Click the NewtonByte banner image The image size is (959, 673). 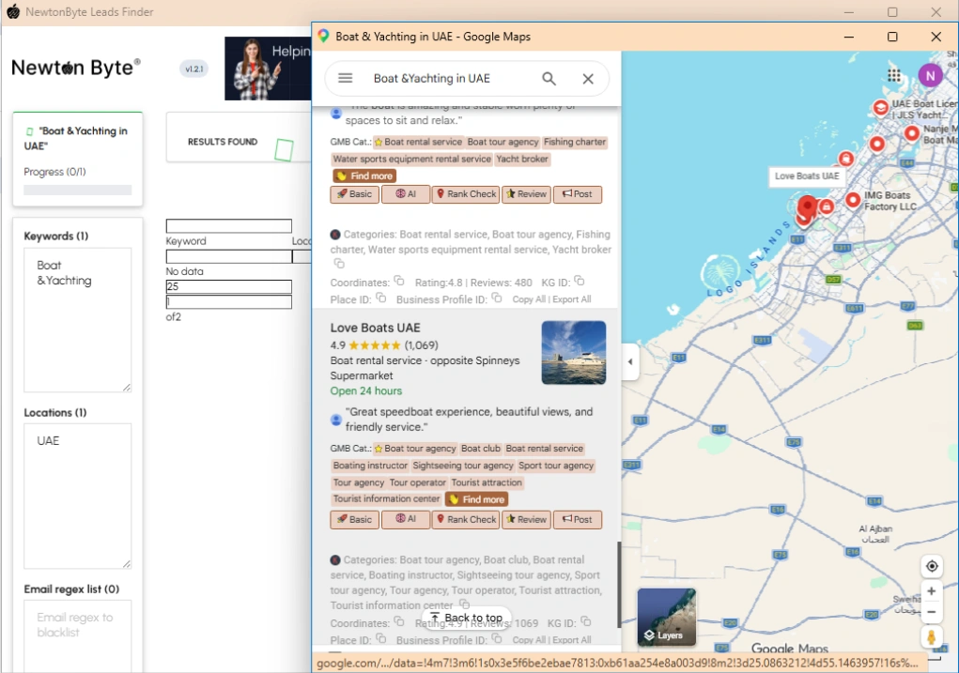click(268, 69)
